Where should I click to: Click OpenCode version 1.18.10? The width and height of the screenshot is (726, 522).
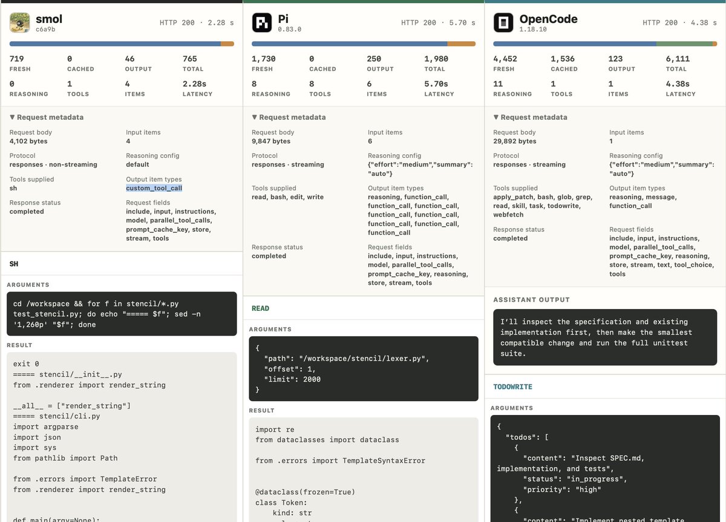point(533,29)
